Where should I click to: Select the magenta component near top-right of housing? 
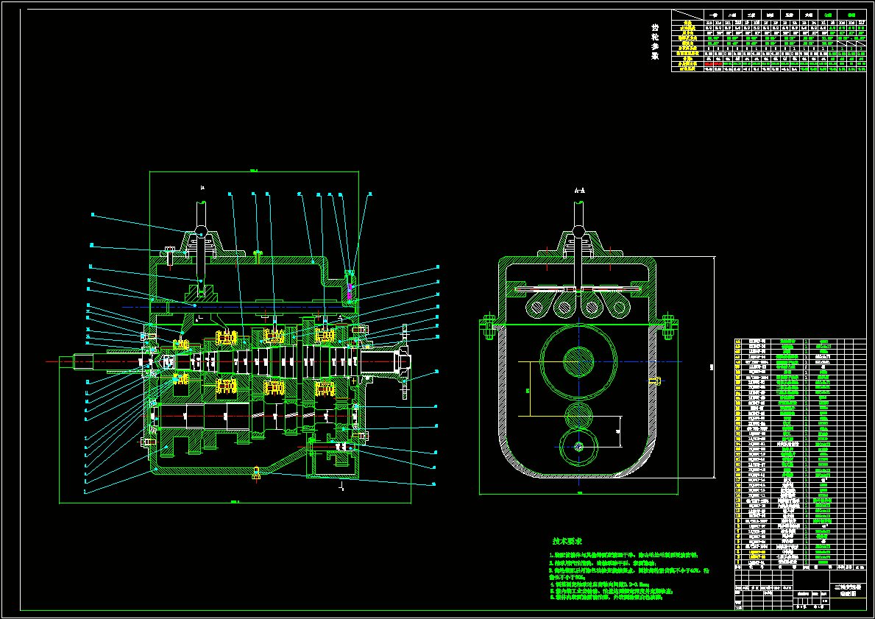[350, 291]
